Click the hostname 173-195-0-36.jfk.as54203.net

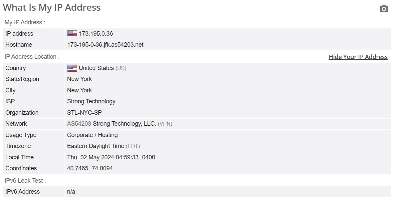(105, 45)
